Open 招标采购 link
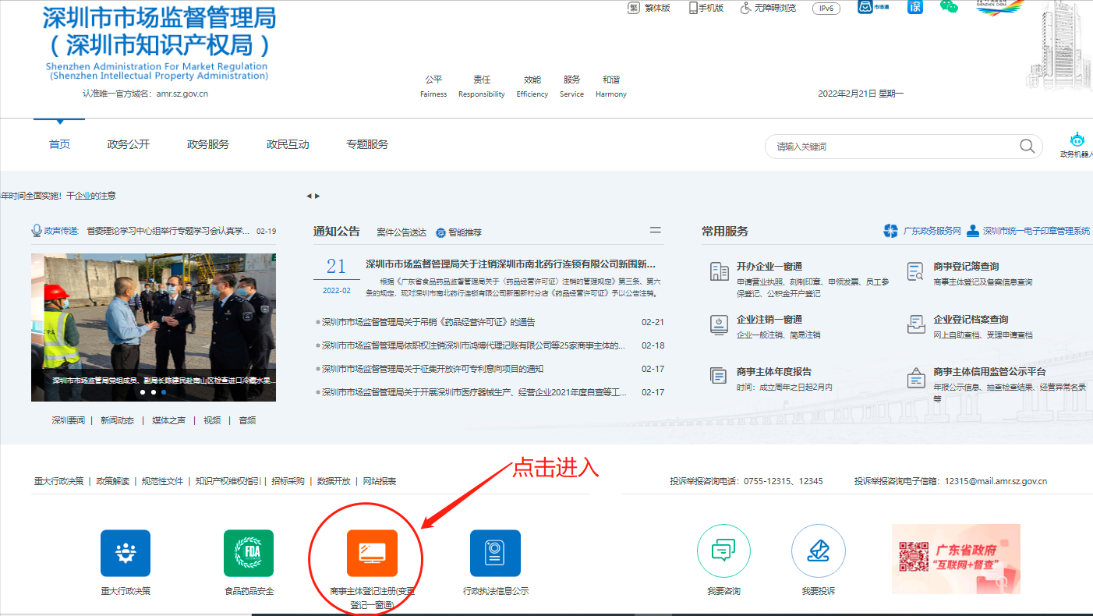The height and width of the screenshot is (616, 1093). pyautogui.click(x=288, y=481)
